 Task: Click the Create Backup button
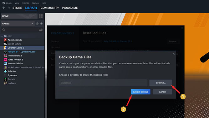(x=140, y=92)
